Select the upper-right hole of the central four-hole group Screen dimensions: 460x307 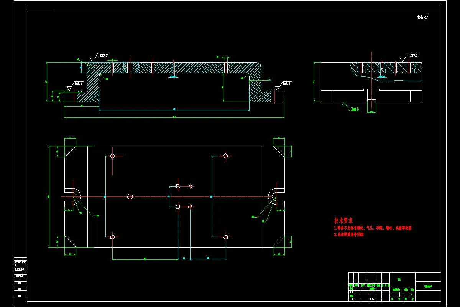[x=190, y=186]
